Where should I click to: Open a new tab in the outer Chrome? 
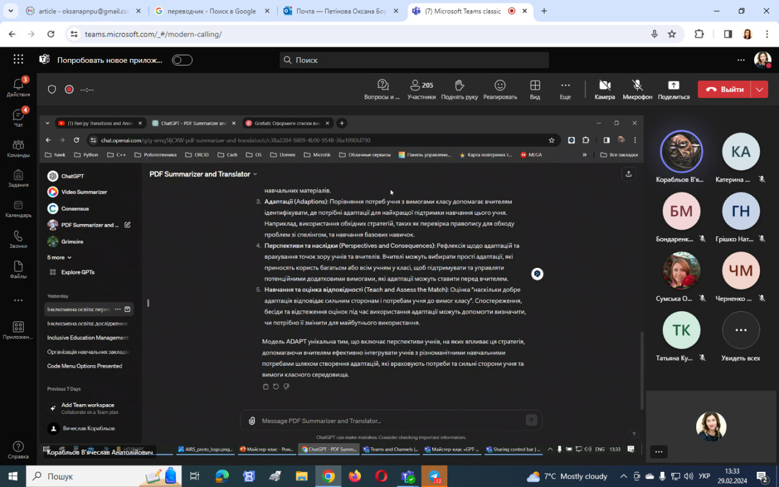coord(544,11)
